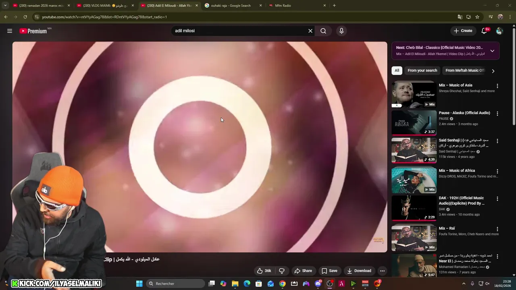This screenshot has height=290, width=516.
Task: Open options for Mix – Music of Africa
Action: pyautogui.click(x=497, y=171)
